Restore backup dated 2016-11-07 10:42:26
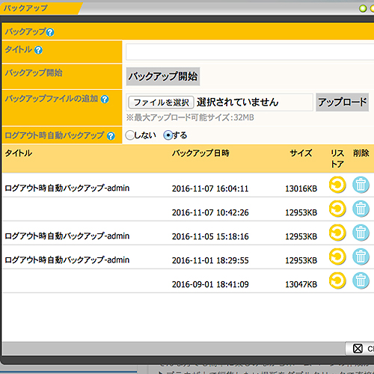This screenshot has width=374, height=374. pos(337,209)
